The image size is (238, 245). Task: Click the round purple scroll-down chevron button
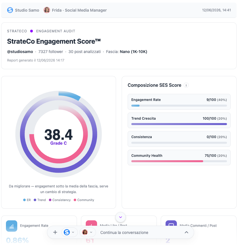coord(120,217)
